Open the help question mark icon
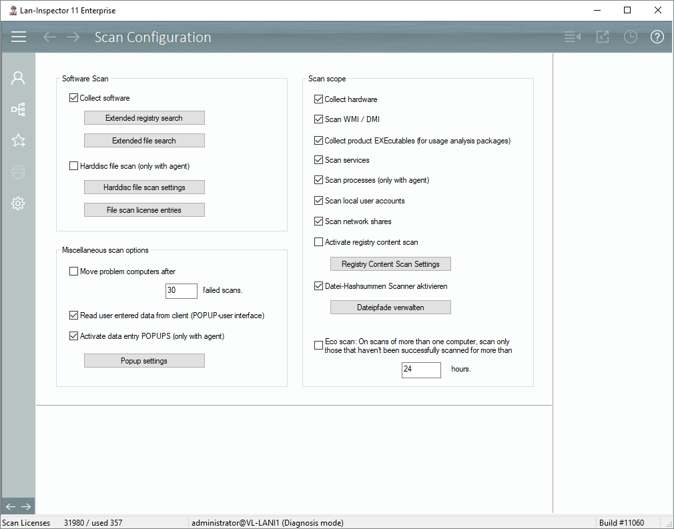674x529 pixels. coord(657,37)
